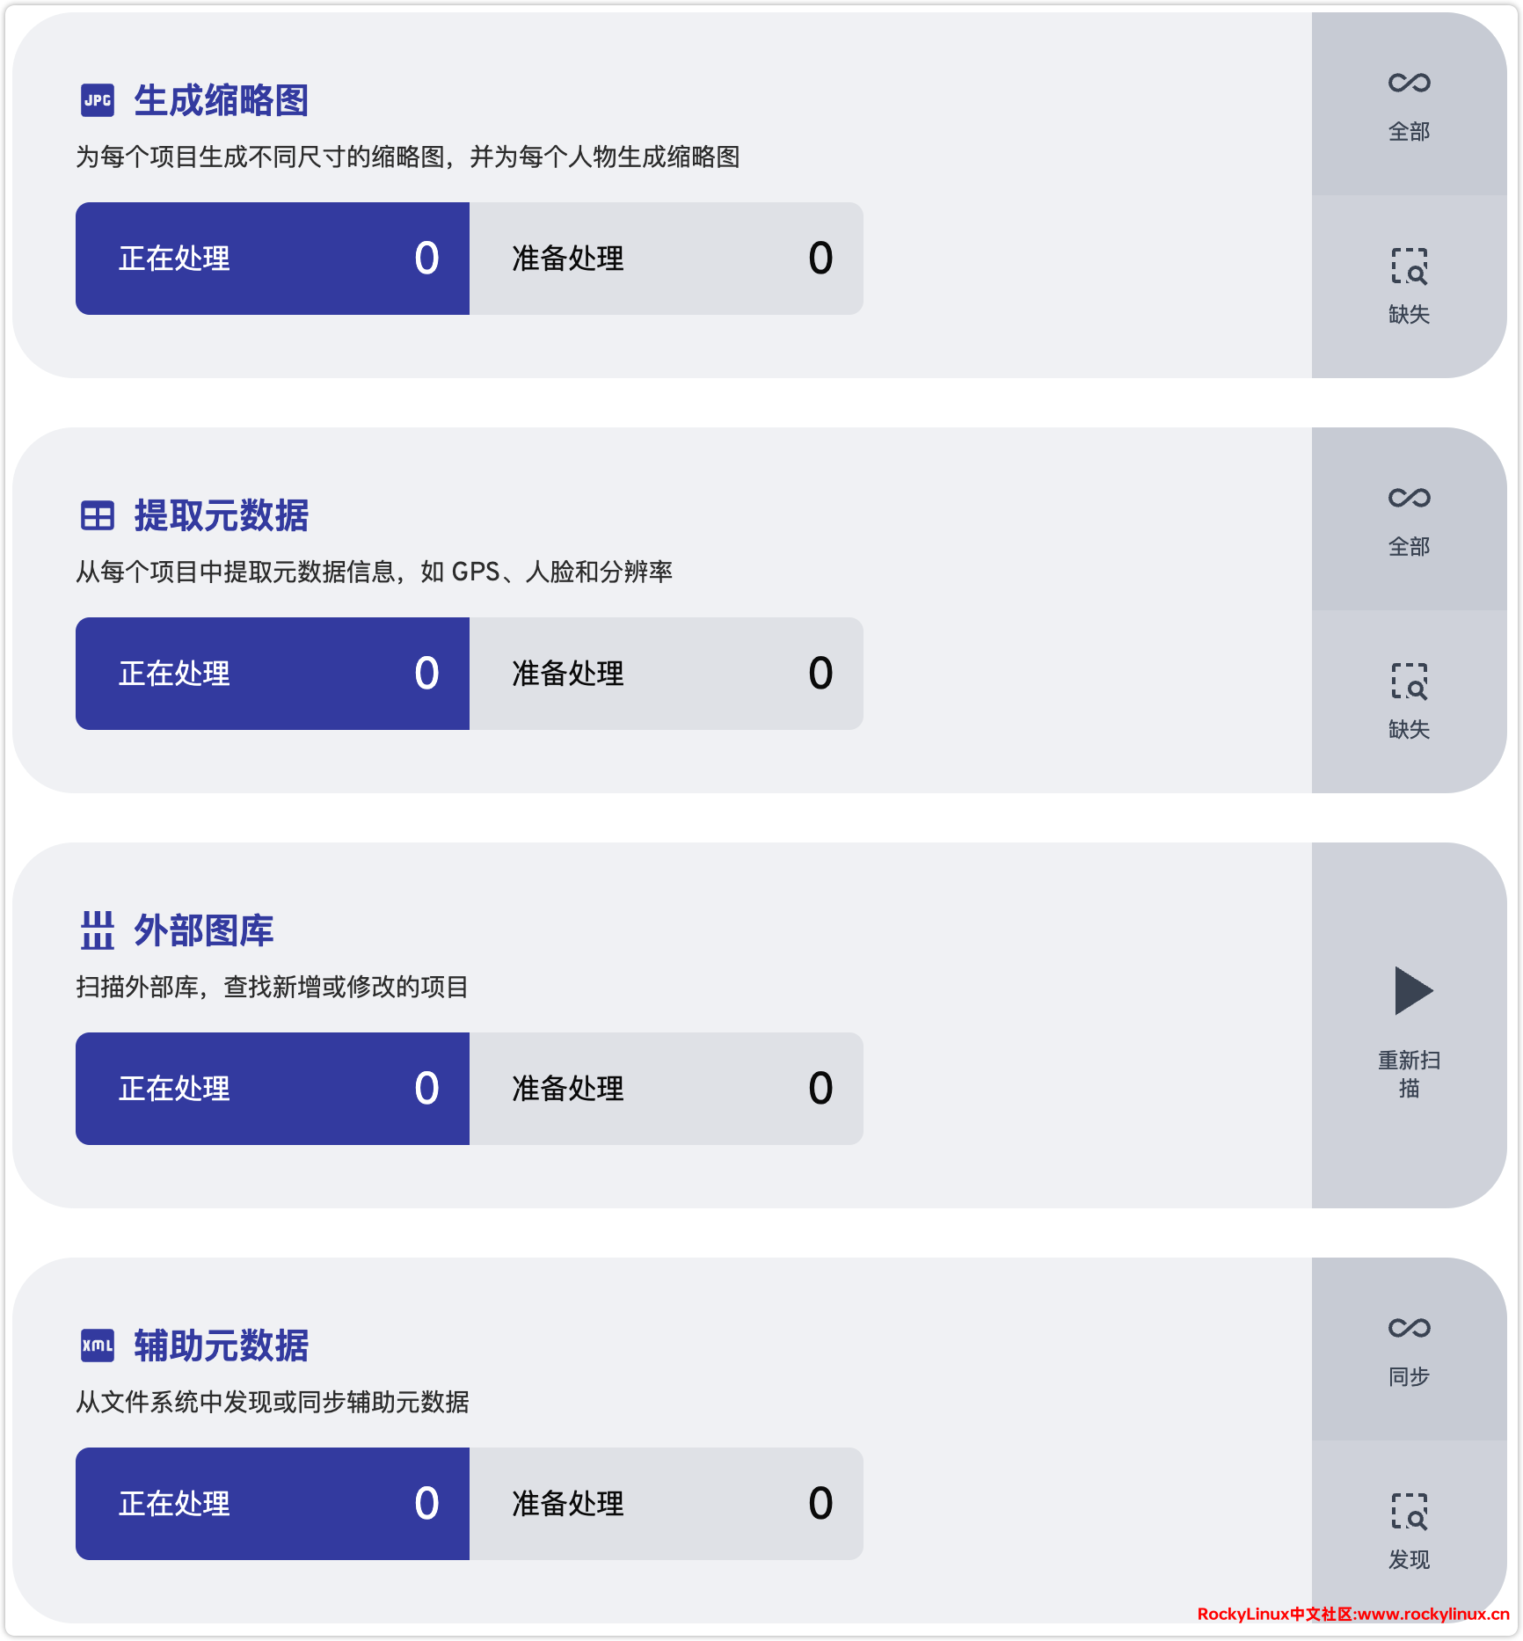Click 正在处理 counter under 生成缩略图
This screenshot has height=1641, width=1523.
pyautogui.click(x=273, y=259)
